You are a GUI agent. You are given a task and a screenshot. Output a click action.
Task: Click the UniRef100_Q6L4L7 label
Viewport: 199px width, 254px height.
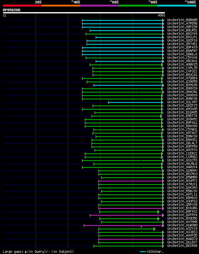182,143
